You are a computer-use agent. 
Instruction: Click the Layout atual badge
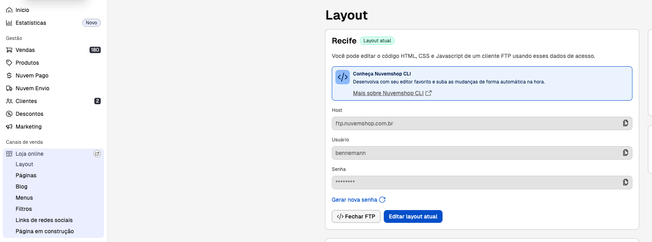[x=377, y=41]
